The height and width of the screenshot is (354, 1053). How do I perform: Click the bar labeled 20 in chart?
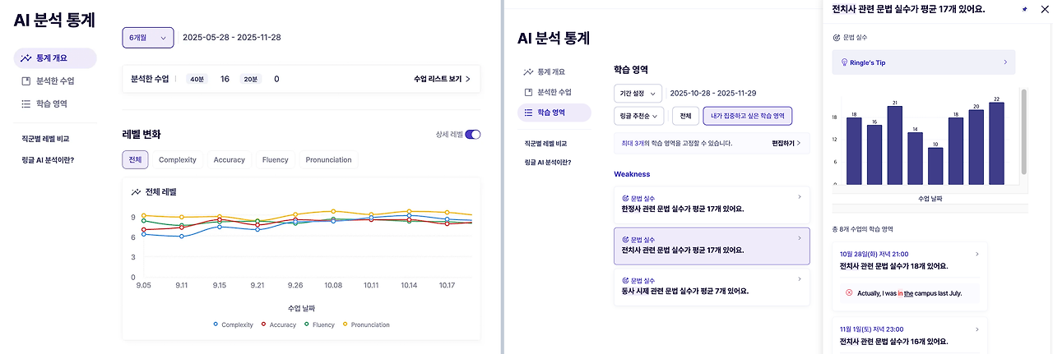[x=976, y=148]
